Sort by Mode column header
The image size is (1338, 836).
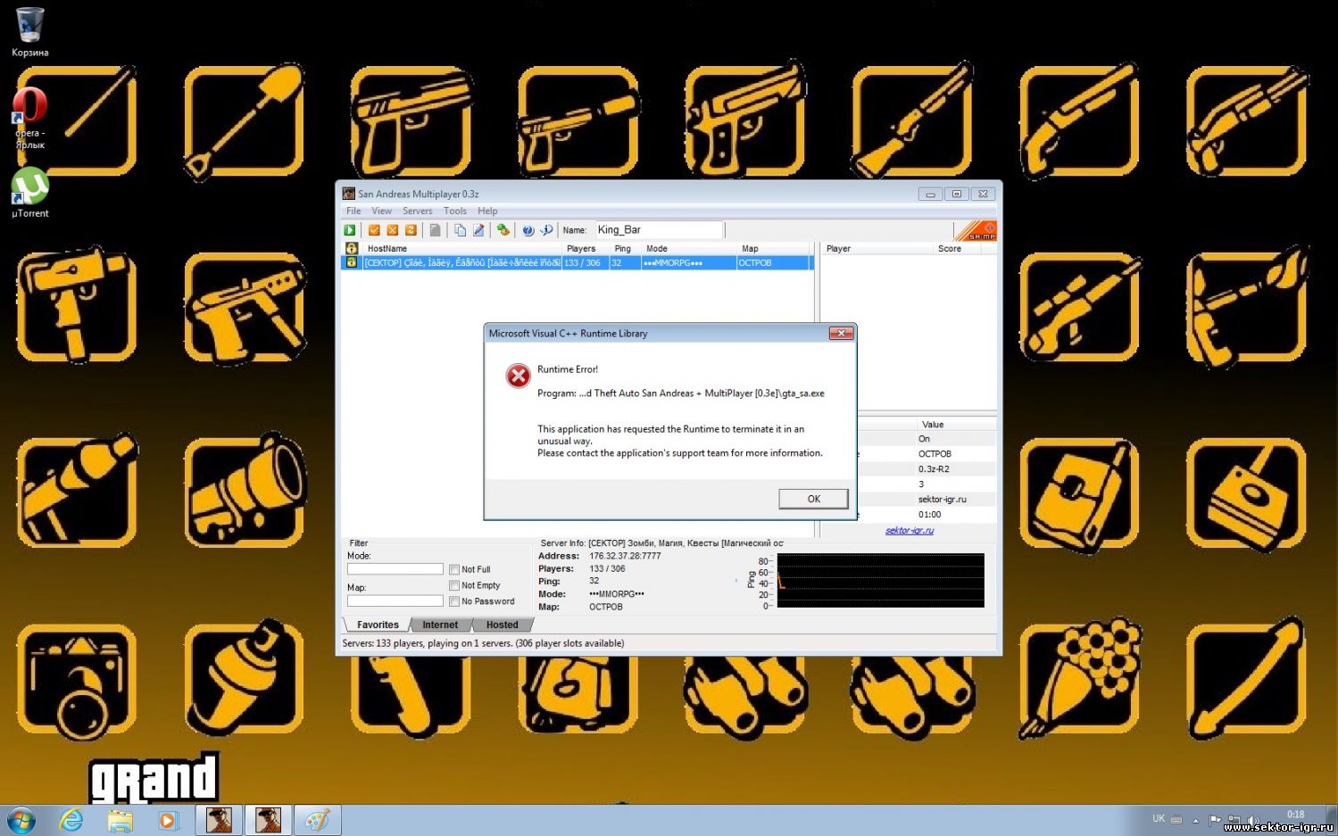(x=688, y=248)
